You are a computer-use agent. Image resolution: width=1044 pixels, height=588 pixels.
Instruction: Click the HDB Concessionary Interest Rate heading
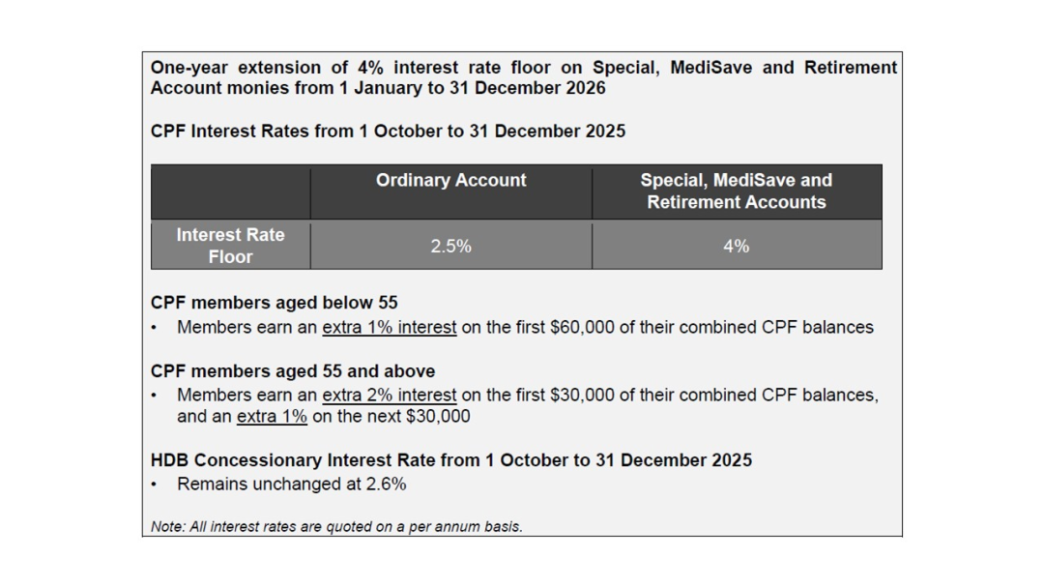pyautogui.click(x=451, y=460)
